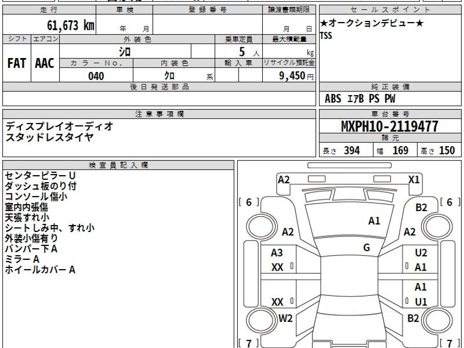Image resolution: width=464 pixels, height=348 pixels.
Task: Click the 諸元 header
Action: 391,138
